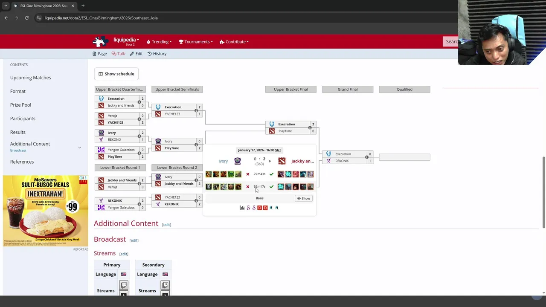This screenshot has height=307, width=546.
Task: Open the first purple Datdota link icon
Action: pyautogui.click(x=248, y=208)
